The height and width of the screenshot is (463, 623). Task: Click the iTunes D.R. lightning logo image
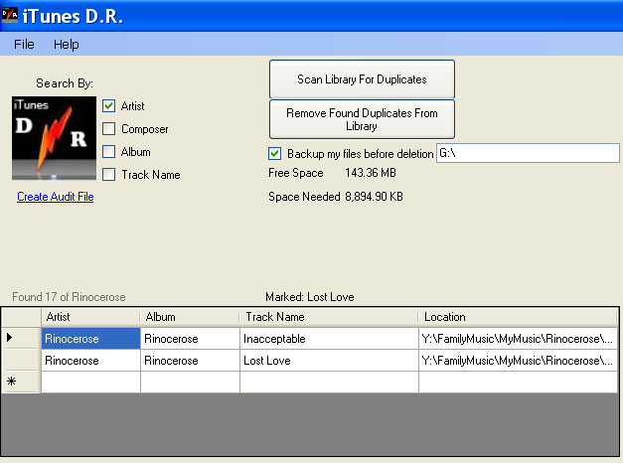54,138
